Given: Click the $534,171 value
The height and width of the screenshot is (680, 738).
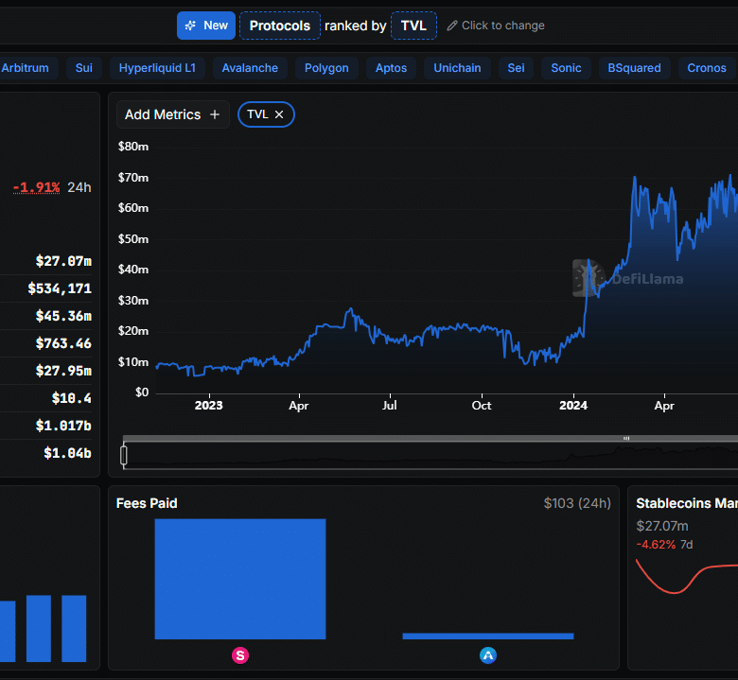Looking at the screenshot, I should point(60,288).
